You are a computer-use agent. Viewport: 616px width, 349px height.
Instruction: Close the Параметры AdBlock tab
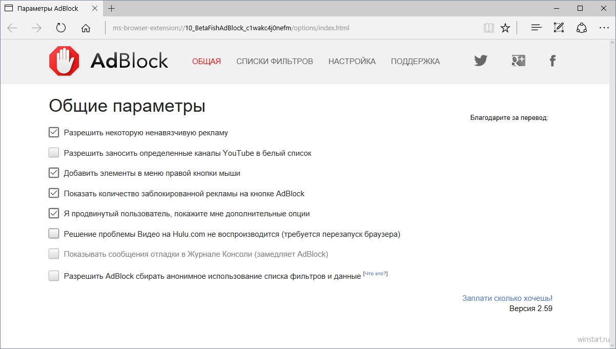pos(95,9)
